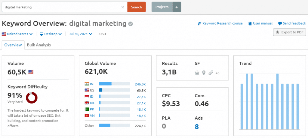
Task: Click the last bar in Trend chart
Action: coord(297,106)
